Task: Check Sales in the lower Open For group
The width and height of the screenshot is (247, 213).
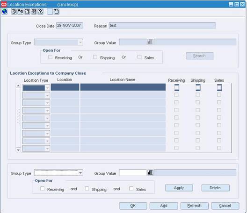Action: pyautogui.click(x=131, y=188)
